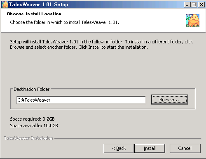
Task: Click the maximize box in title bar
Action: [194, 5]
